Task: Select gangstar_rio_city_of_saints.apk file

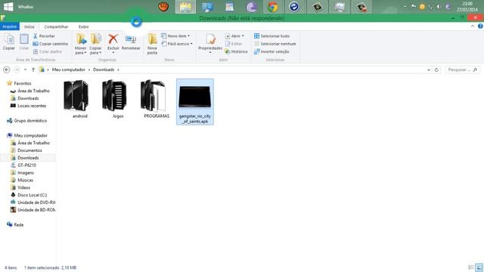Action: [195, 102]
